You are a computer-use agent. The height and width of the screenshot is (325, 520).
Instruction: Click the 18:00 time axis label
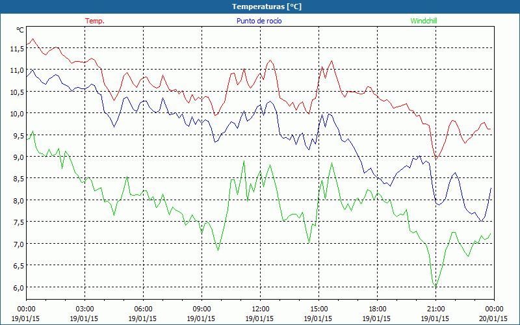click(x=377, y=309)
